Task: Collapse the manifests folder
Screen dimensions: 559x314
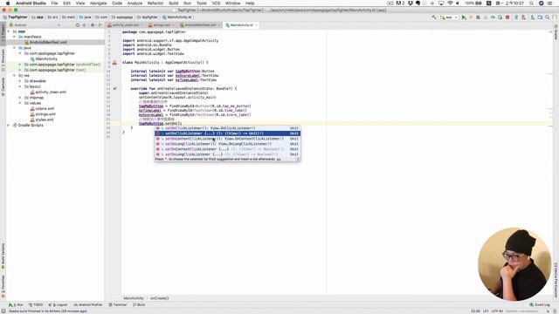Action: 14,37
